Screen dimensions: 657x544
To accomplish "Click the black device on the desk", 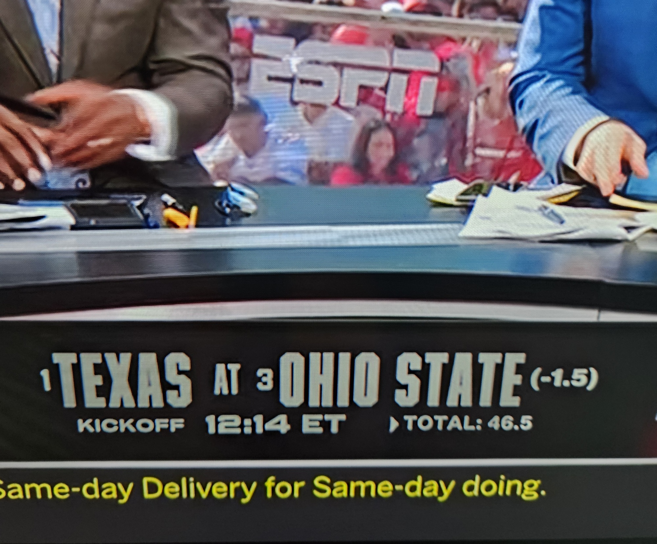I will coord(97,214).
